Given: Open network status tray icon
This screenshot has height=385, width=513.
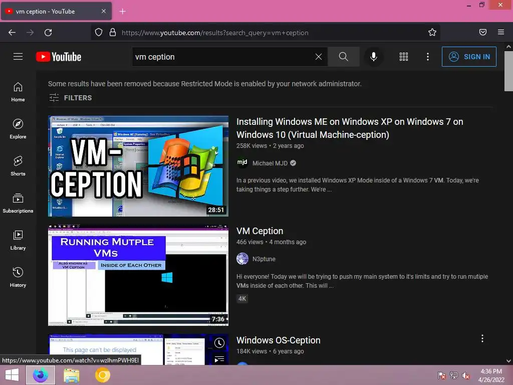Looking at the screenshot, I should 454,375.
